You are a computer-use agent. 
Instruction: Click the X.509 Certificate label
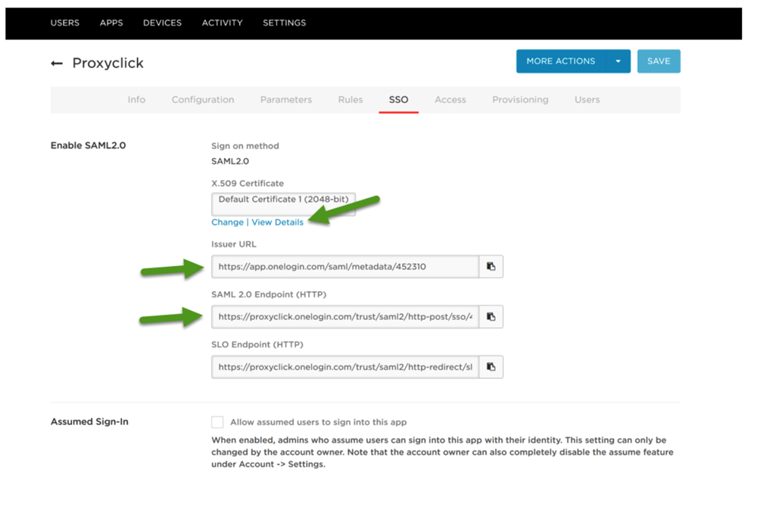coord(248,183)
